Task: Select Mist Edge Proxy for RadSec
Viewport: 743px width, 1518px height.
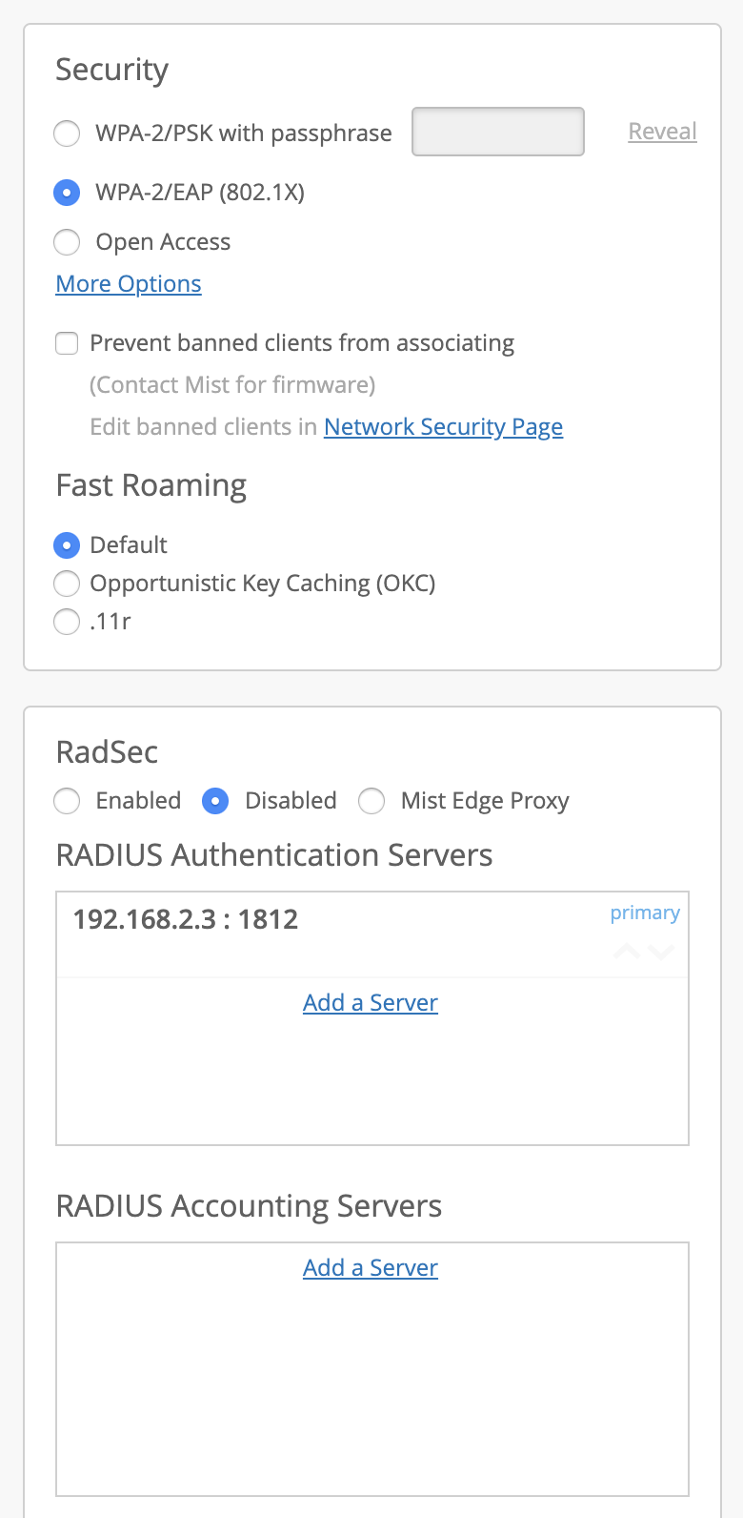Action: click(371, 801)
